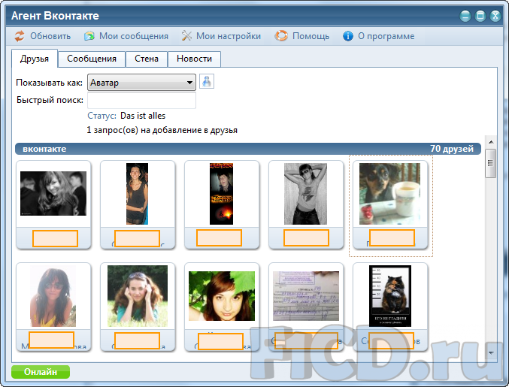Click the vertical scrollbar thumb
509x387 pixels.
(x=491, y=163)
